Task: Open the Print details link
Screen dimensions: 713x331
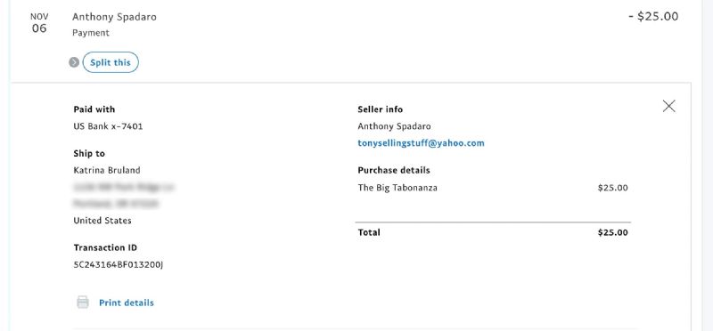Action: (127, 303)
